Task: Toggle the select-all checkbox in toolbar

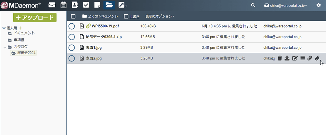Action: point(73,16)
